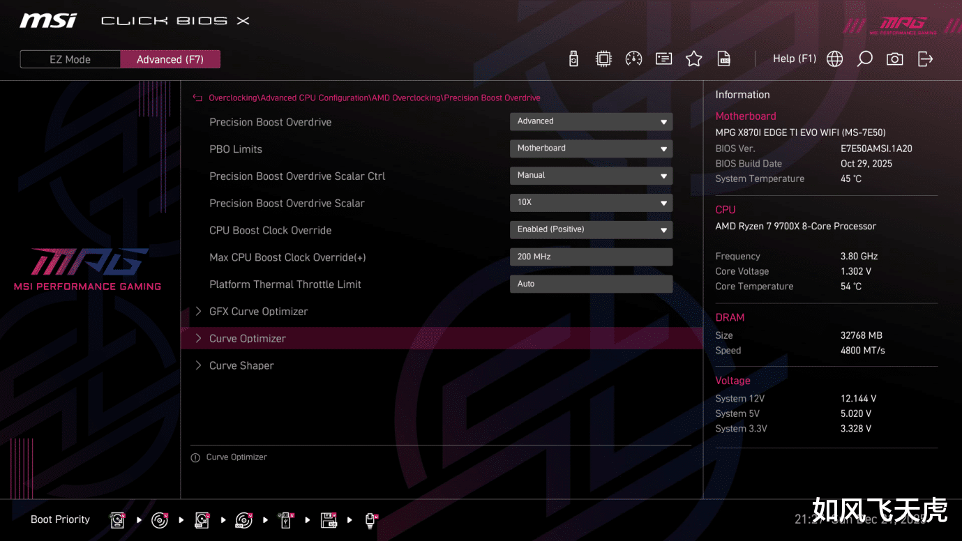Screen dimensions: 962x541
Task: Click the "Boot Priority" label
Action: pos(61,519)
